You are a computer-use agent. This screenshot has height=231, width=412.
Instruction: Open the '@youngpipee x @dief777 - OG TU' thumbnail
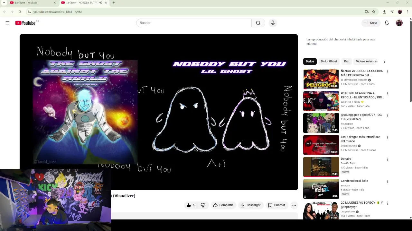tap(321, 123)
